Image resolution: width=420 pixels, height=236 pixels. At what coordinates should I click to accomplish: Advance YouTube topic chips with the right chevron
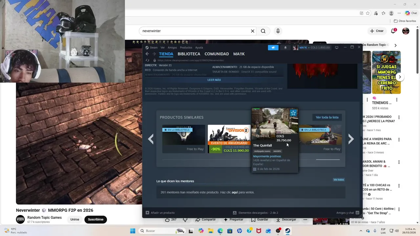(395, 45)
